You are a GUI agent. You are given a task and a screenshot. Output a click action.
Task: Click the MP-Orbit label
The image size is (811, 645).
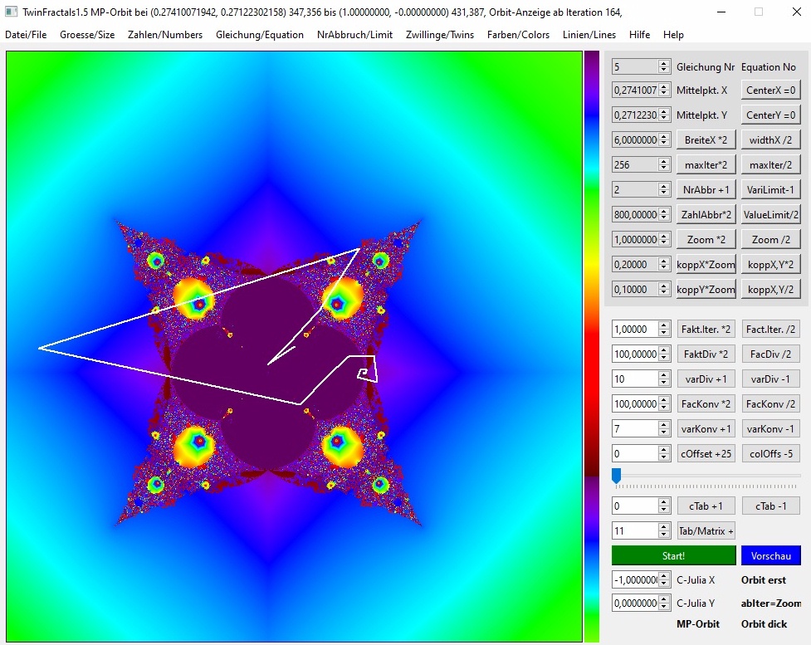pos(698,623)
